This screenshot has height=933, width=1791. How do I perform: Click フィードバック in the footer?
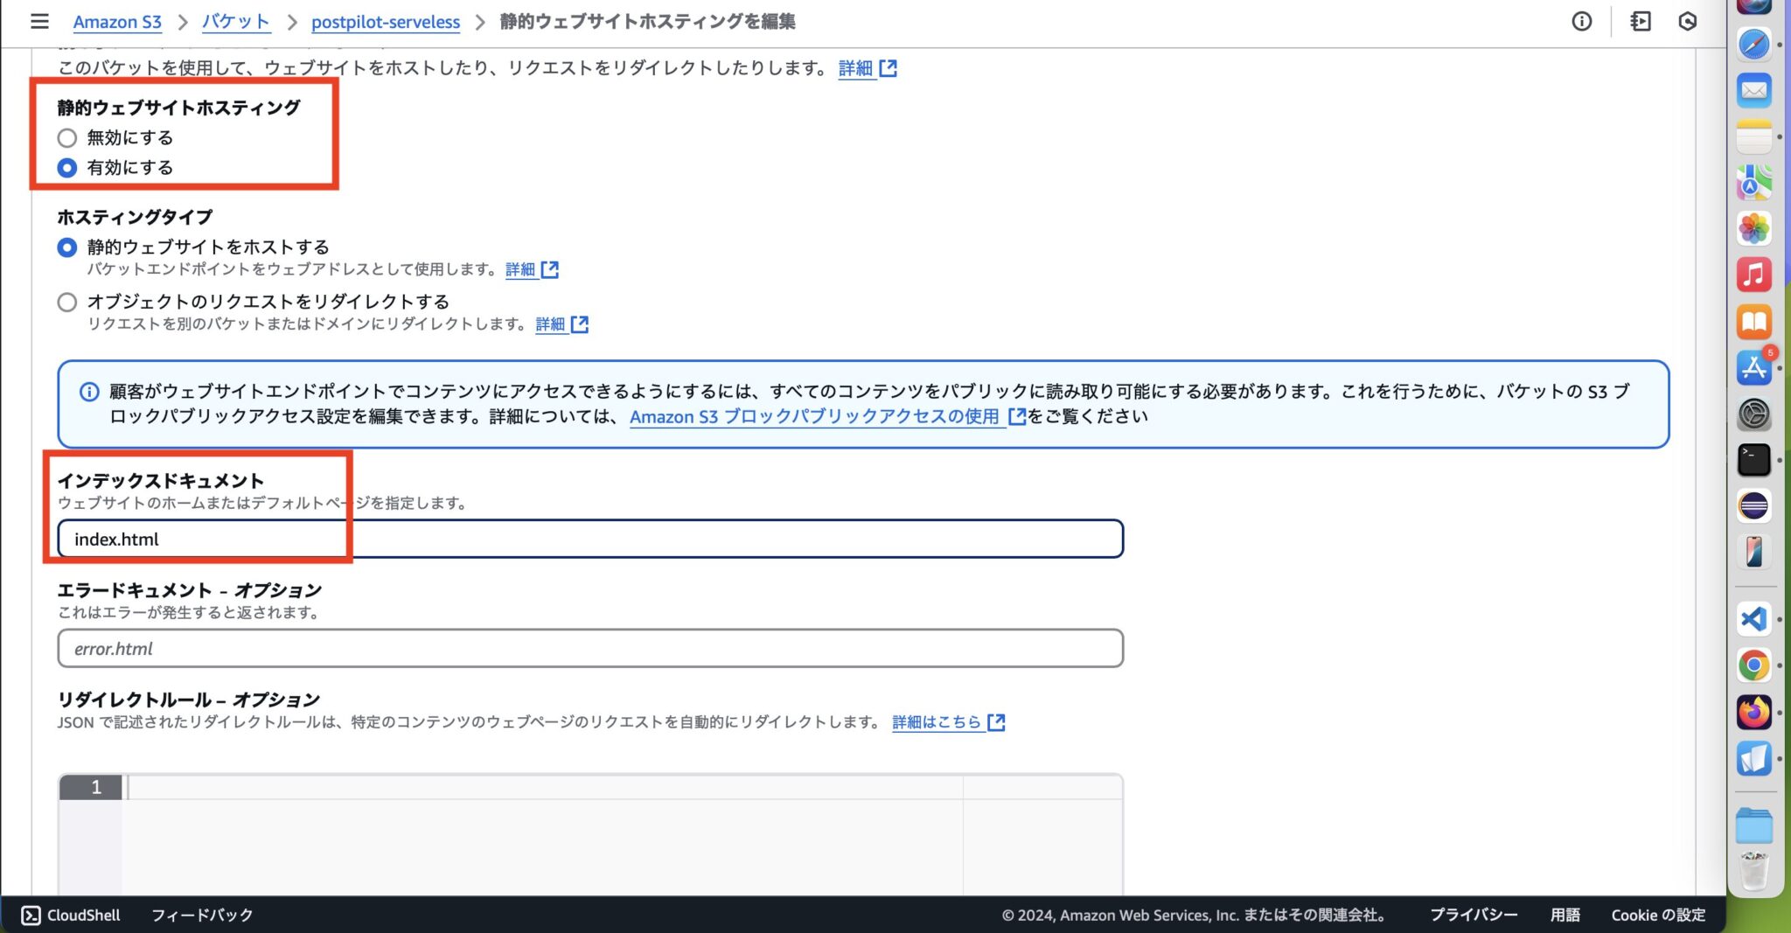(x=201, y=915)
